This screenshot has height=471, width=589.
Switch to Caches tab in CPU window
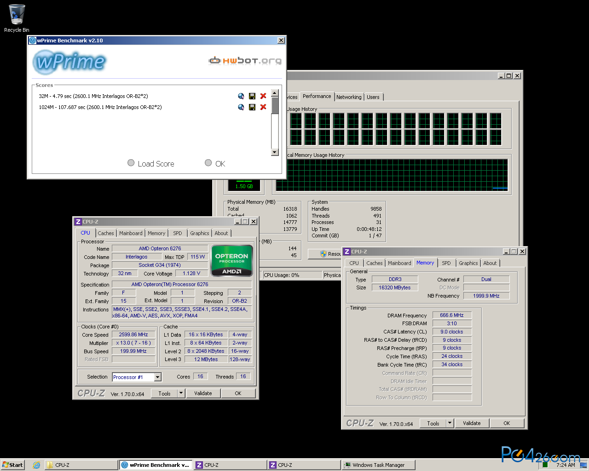[106, 233]
